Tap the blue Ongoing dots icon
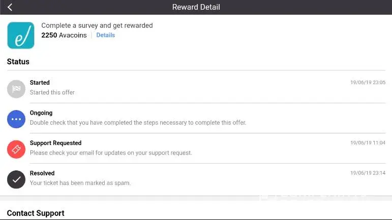Viewport: 392px width, 220px height. [16, 119]
